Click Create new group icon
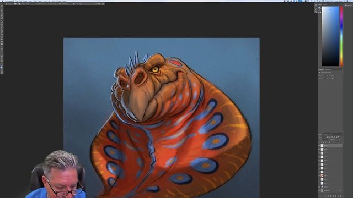Screen dimensions: 353x198 click(336, 196)
